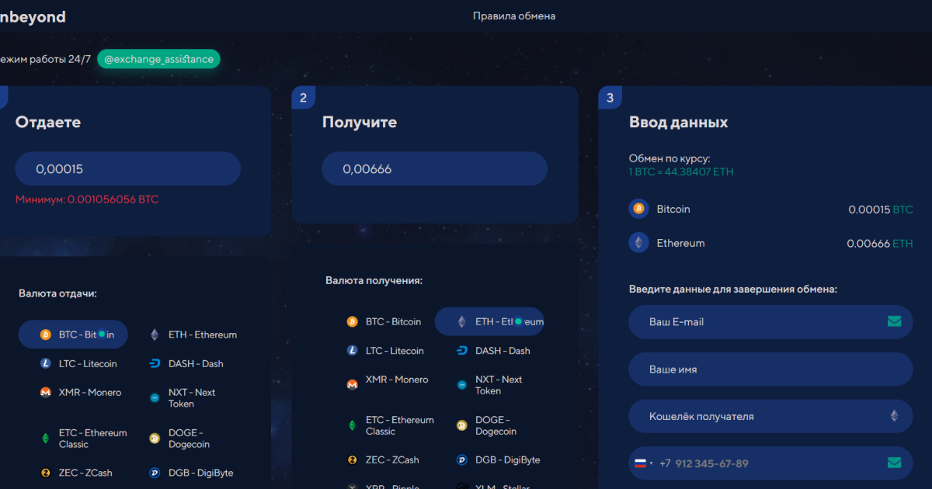
Task: Click the Ввод данных heading
Action: 679,123
